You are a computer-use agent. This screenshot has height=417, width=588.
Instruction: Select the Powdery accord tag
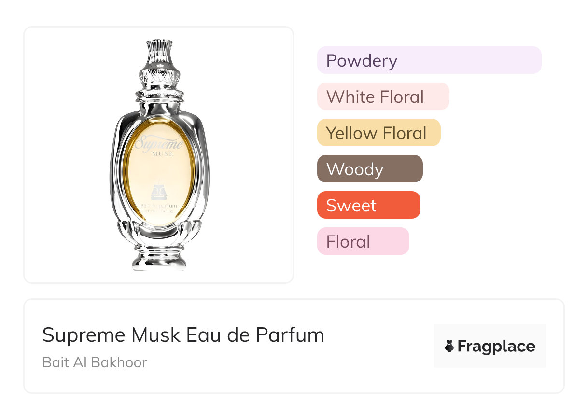(429, 60)
